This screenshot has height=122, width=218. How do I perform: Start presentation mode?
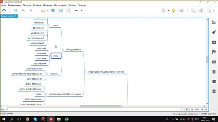pyautogui.click(x=163, y=11)
